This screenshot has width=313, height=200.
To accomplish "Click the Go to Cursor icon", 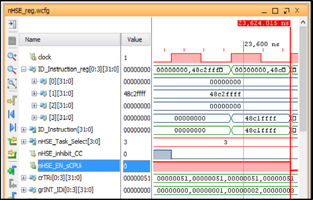I will tap(12, 100).
